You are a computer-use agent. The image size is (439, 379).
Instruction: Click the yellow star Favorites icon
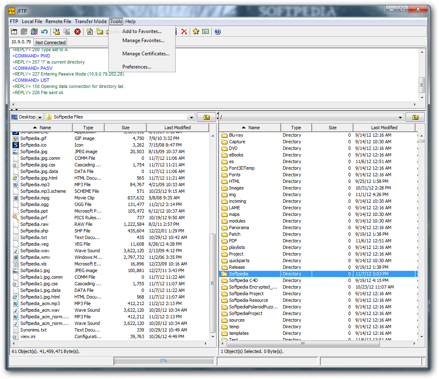pos(196,31)
